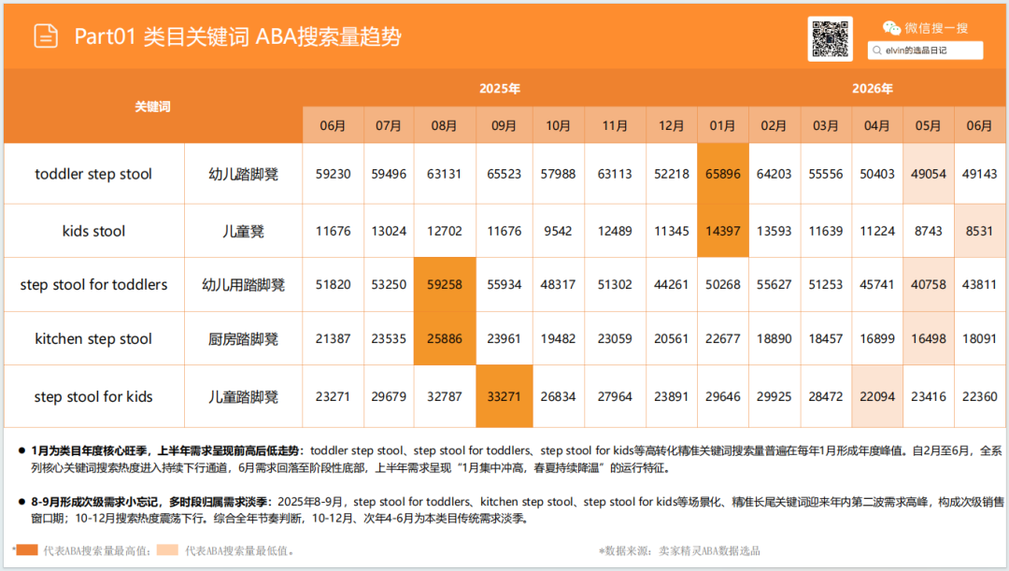Click the cell showing 22360

(x=979, y=396)
